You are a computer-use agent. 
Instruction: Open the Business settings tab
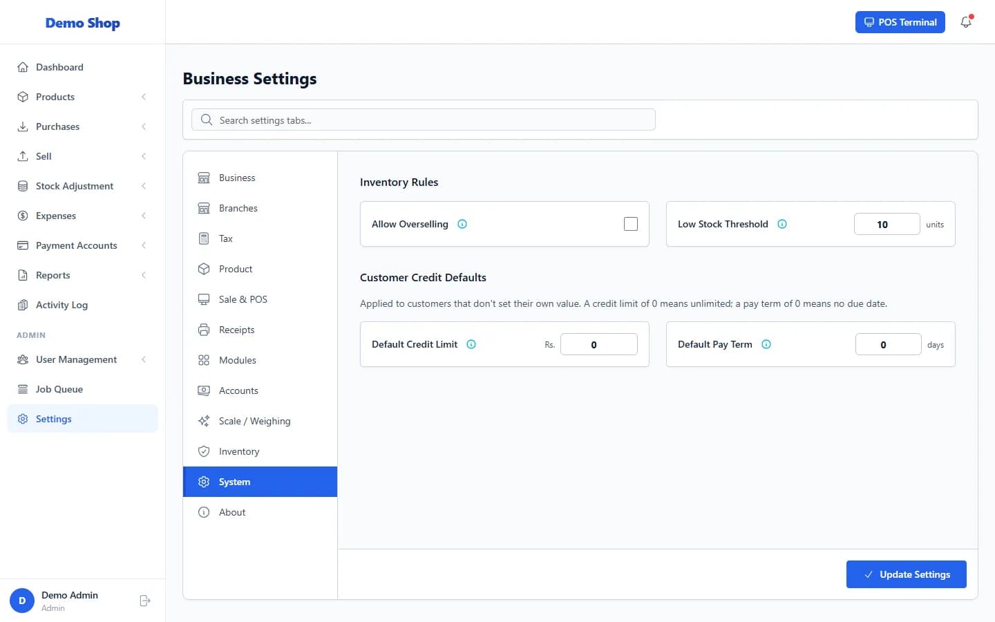pyautogui.click(x=260, y=178)
